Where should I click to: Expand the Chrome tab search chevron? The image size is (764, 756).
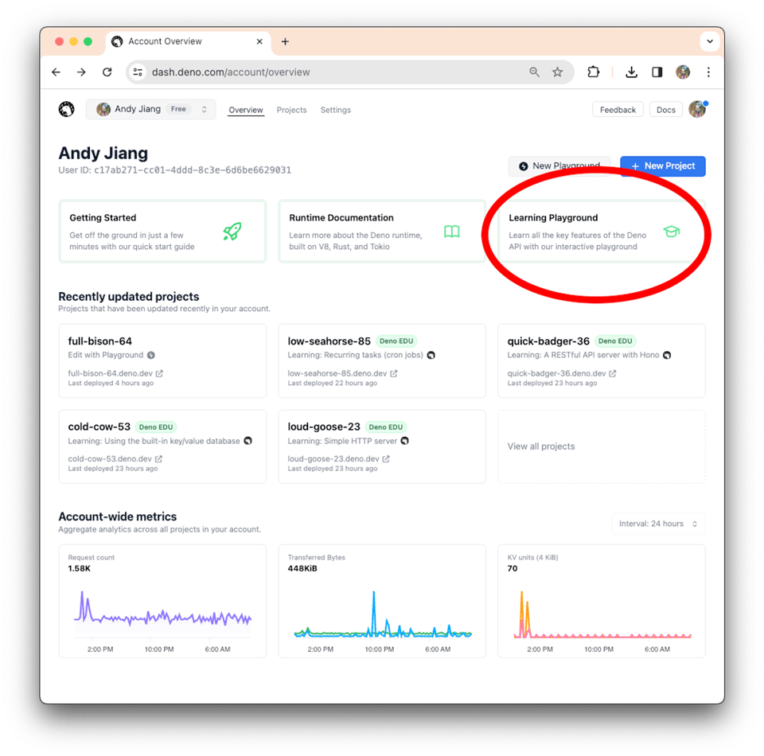(708, 41)
